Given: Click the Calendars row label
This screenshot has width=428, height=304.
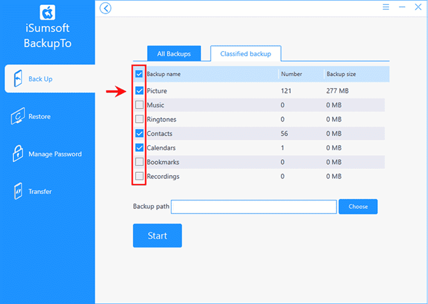Looking at the screenshot, I should pos(161,148).
